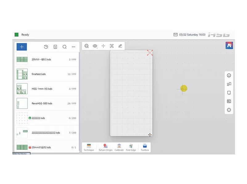Select the crosshair positioning tool
Image resolution: width=247 pixels, height=184 pixels.
[x=103, y=46]
